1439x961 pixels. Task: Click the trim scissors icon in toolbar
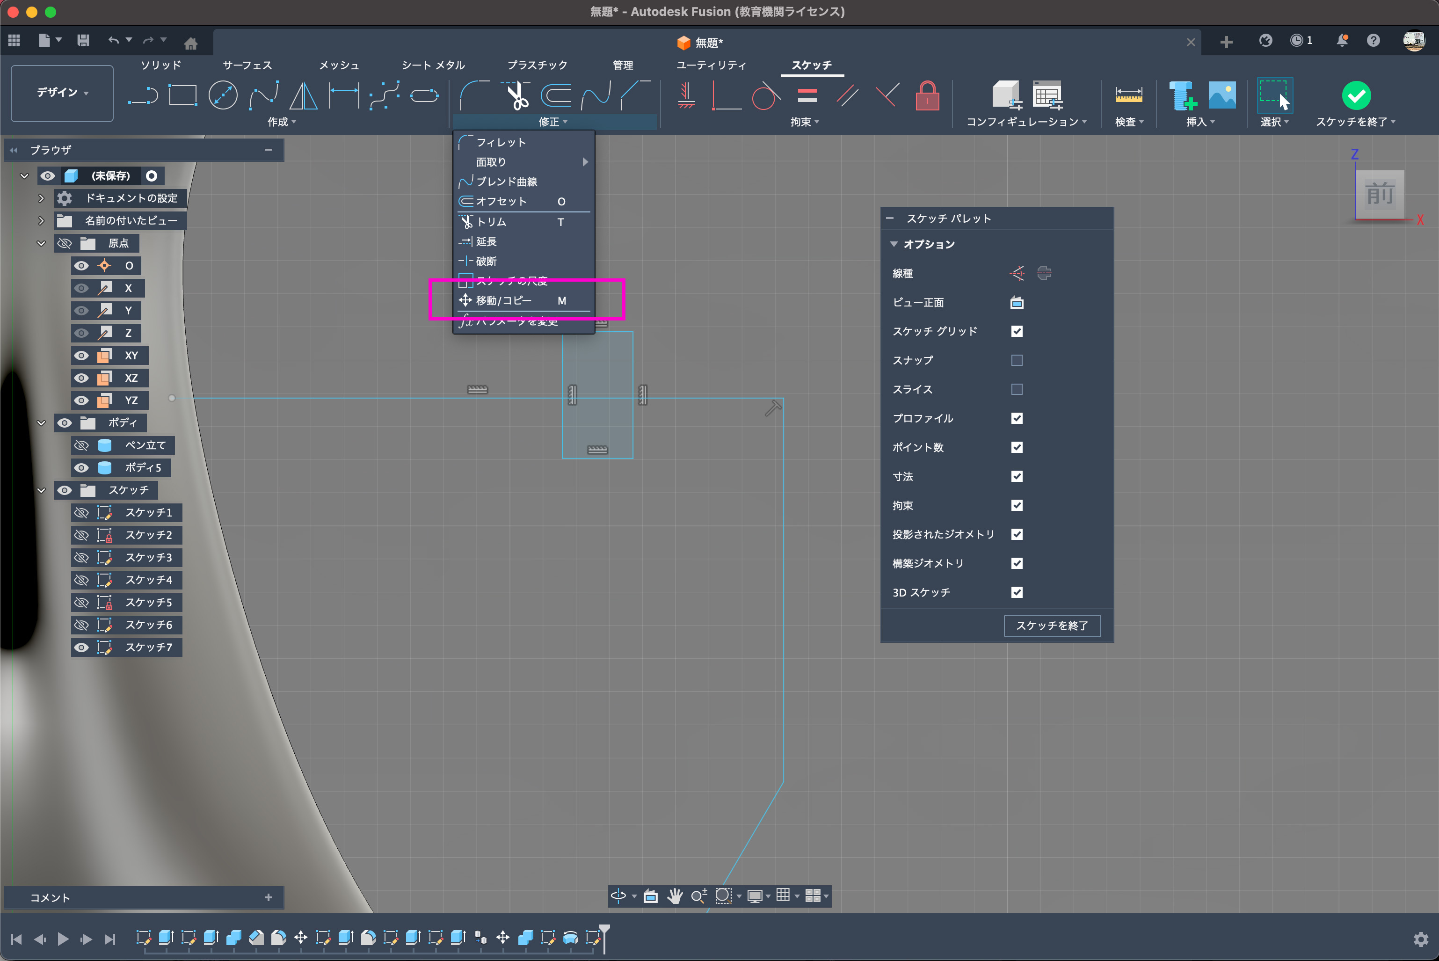coord(516,95)
